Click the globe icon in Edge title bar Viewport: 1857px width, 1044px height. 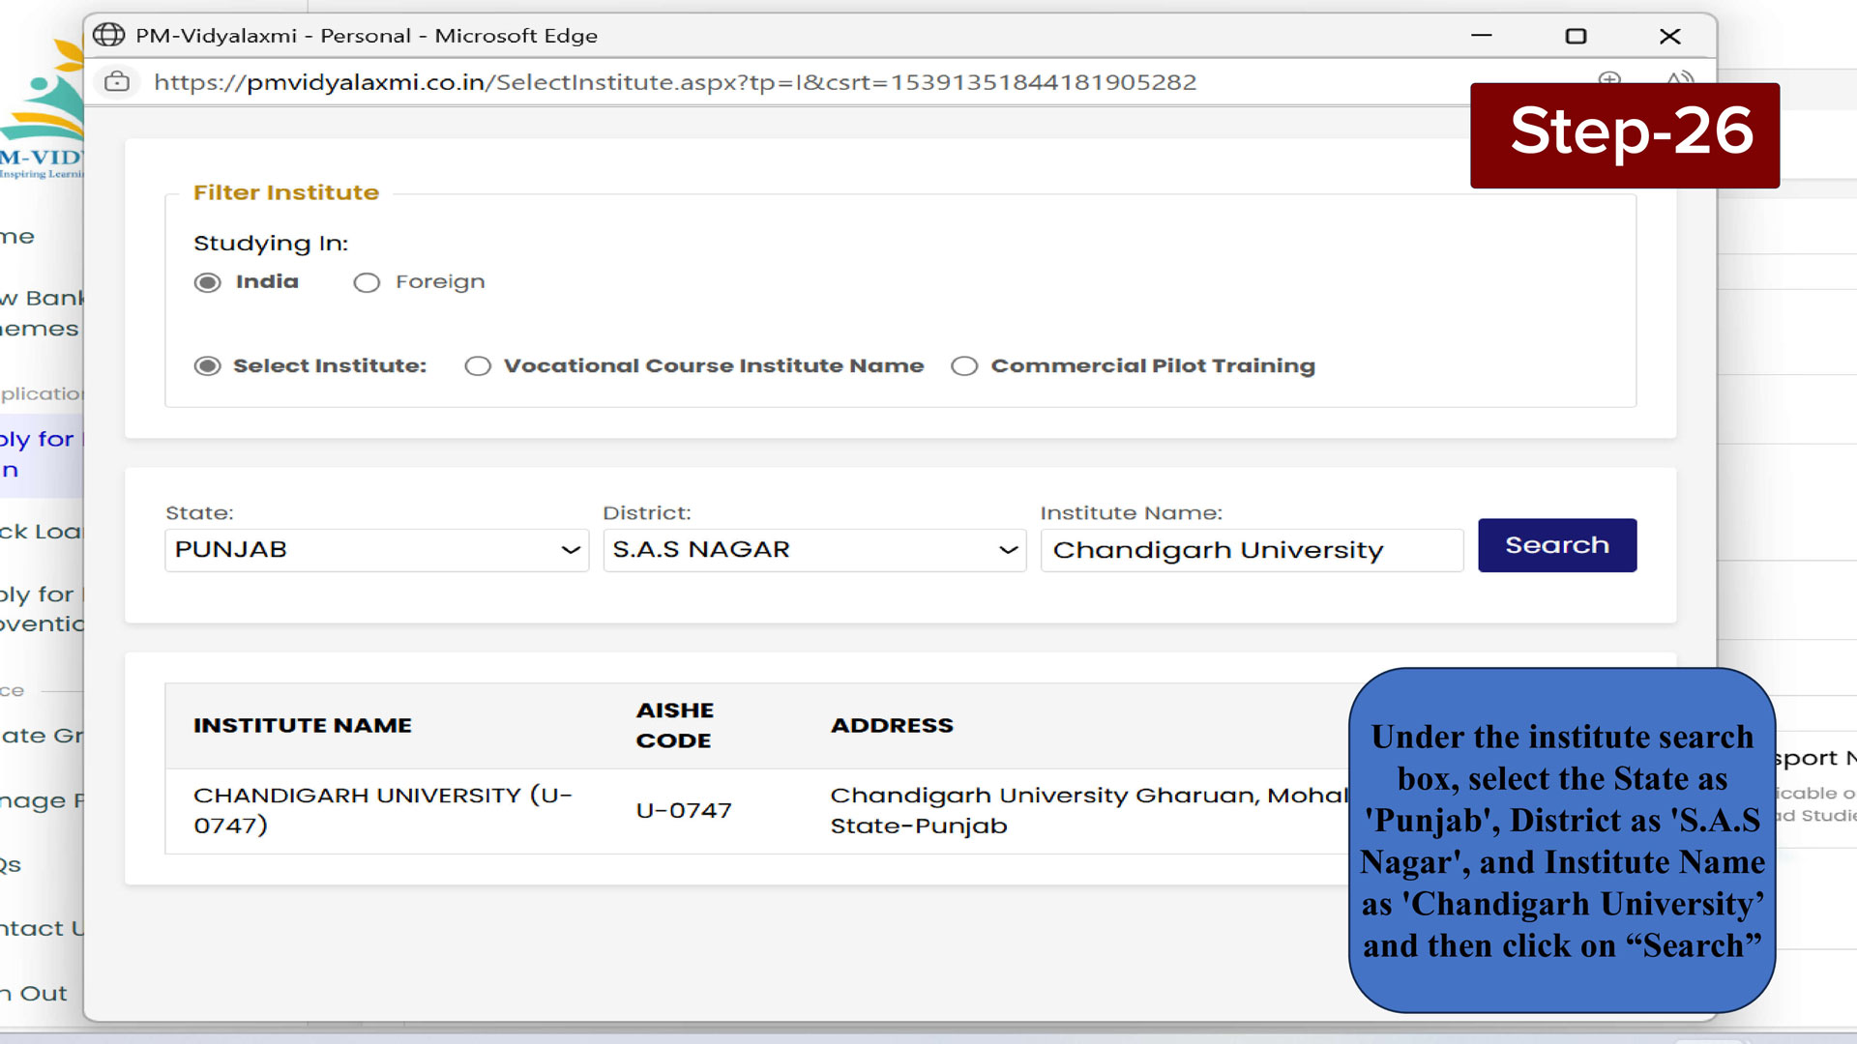pos(108,36)
